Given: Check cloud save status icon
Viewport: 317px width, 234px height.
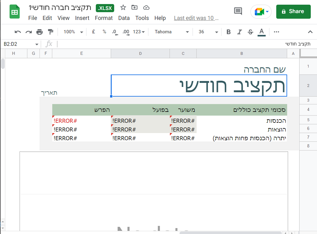Looking at the screenshot, I should (146, 8).
